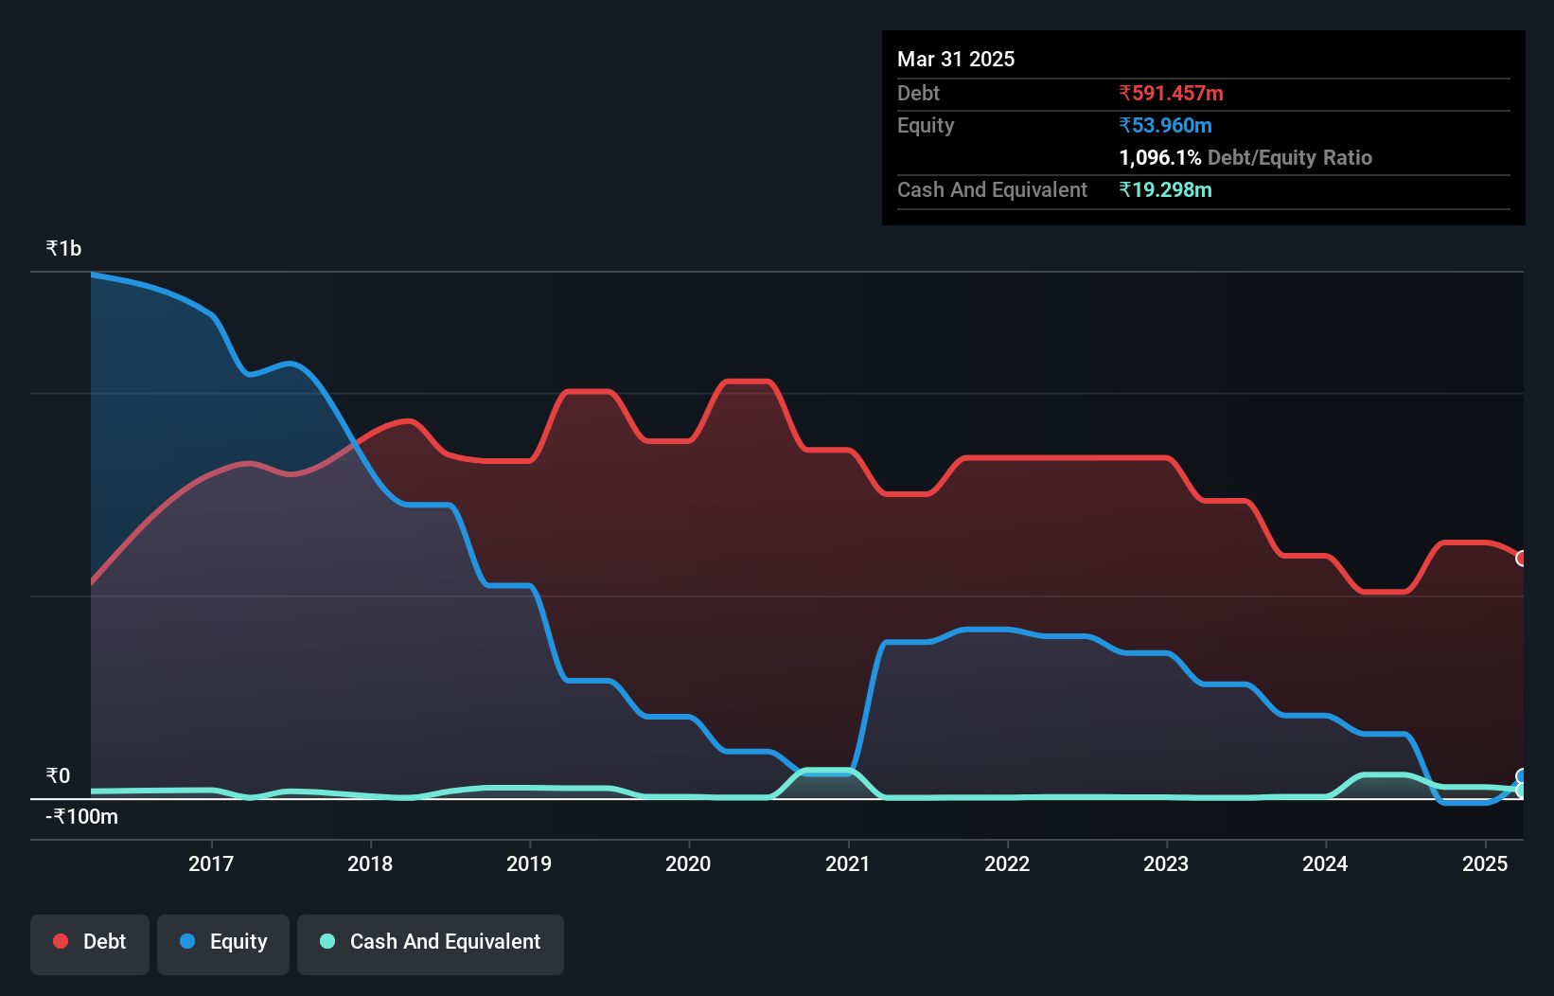Toggle the Debt series legend button
Image resolution: width=1554 pixels, height=996 pixels.
[x=90, y=944]
